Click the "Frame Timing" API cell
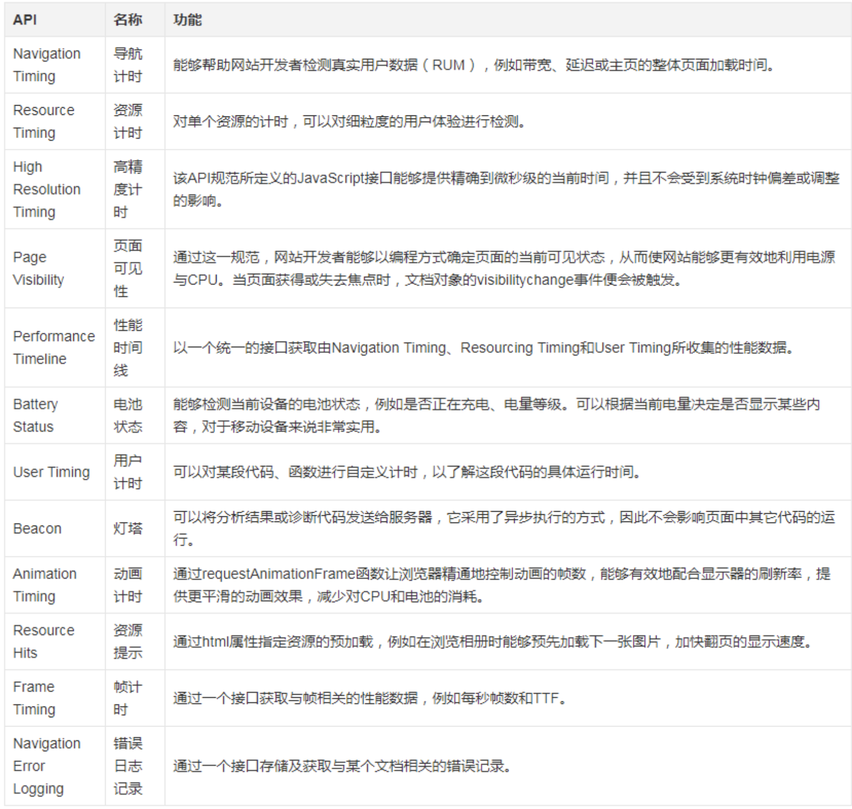The width and height of the screenshot is (852, 809). coord(34,698)
